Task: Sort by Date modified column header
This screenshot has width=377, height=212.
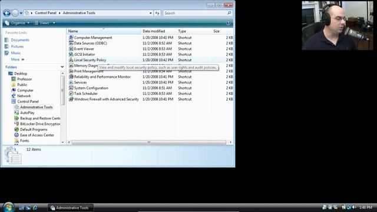Action: [159, 31]
